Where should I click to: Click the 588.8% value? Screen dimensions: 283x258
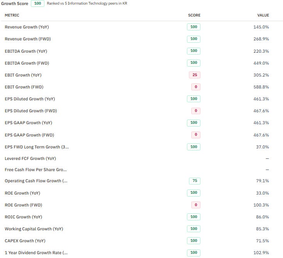point(261,87)
